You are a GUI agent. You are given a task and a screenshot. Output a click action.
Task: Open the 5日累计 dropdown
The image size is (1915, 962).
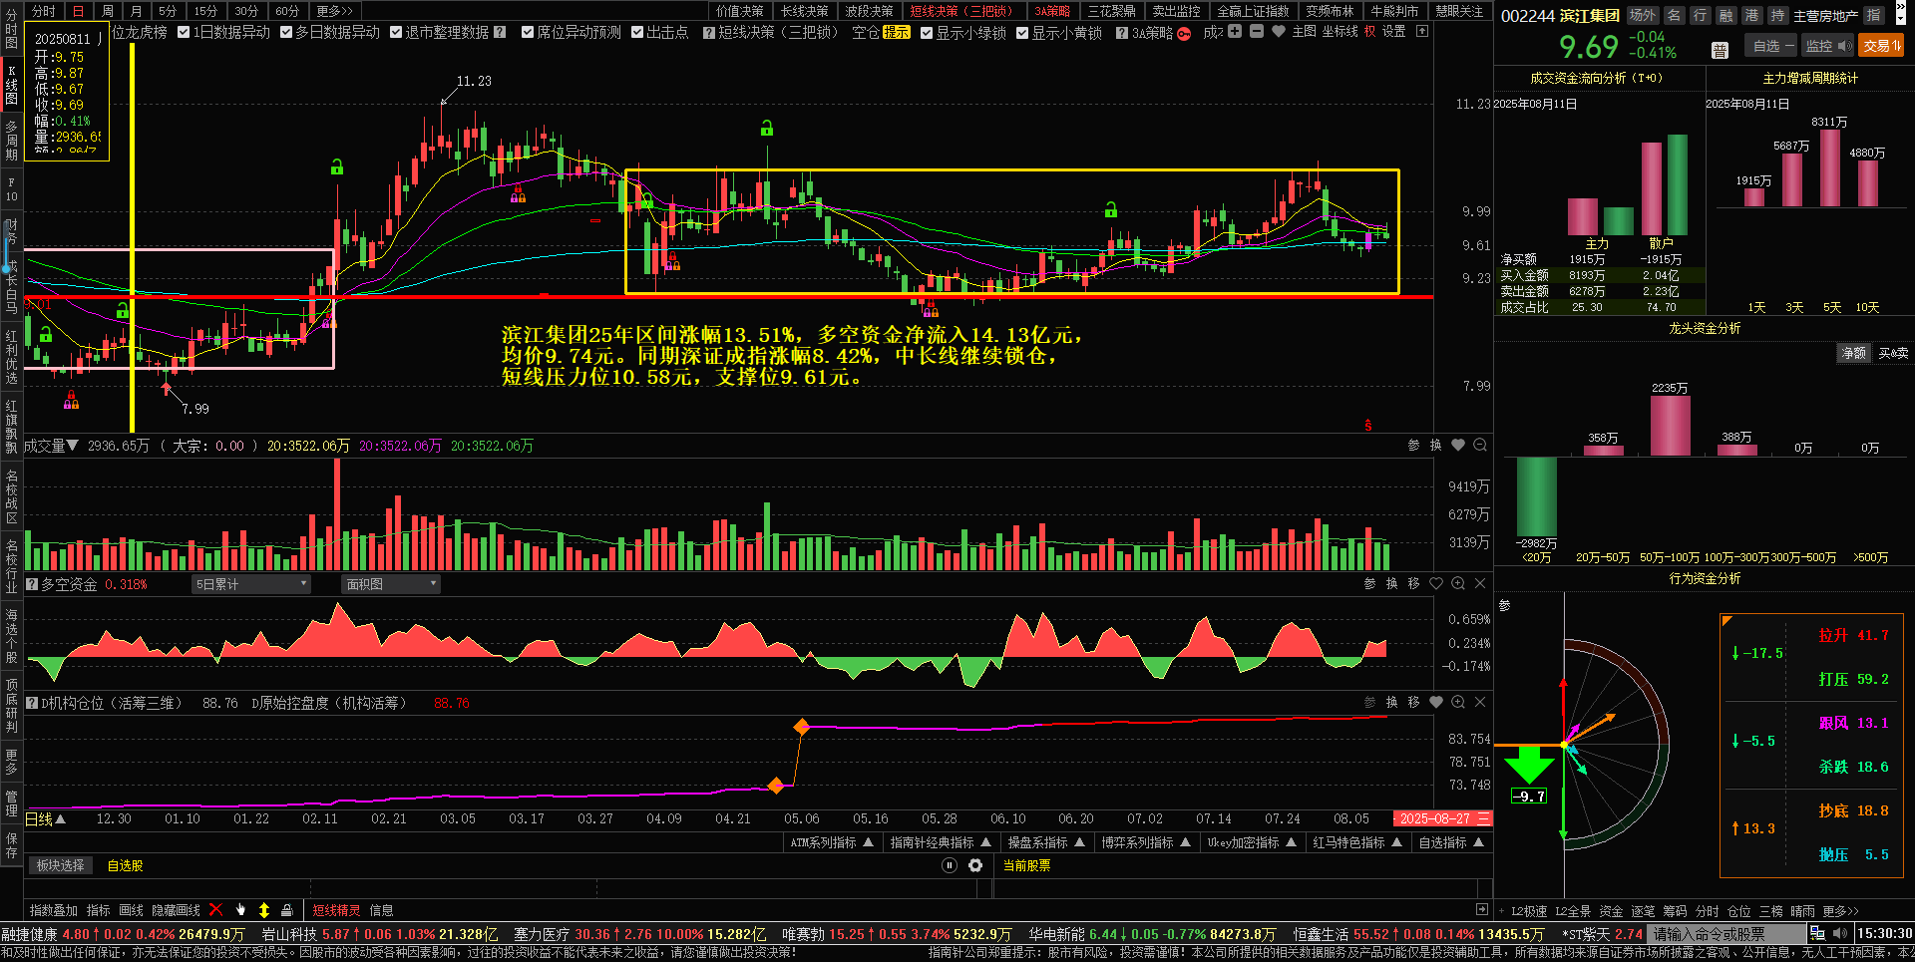251,585
